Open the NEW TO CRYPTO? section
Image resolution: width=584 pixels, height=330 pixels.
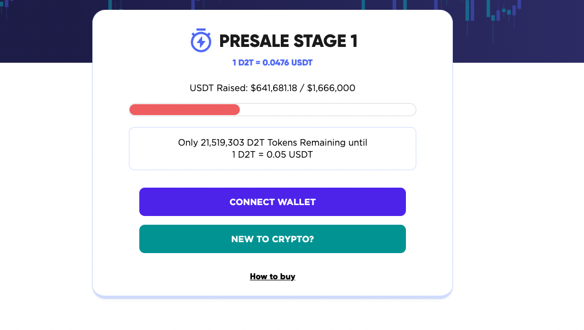coord(273,239)
